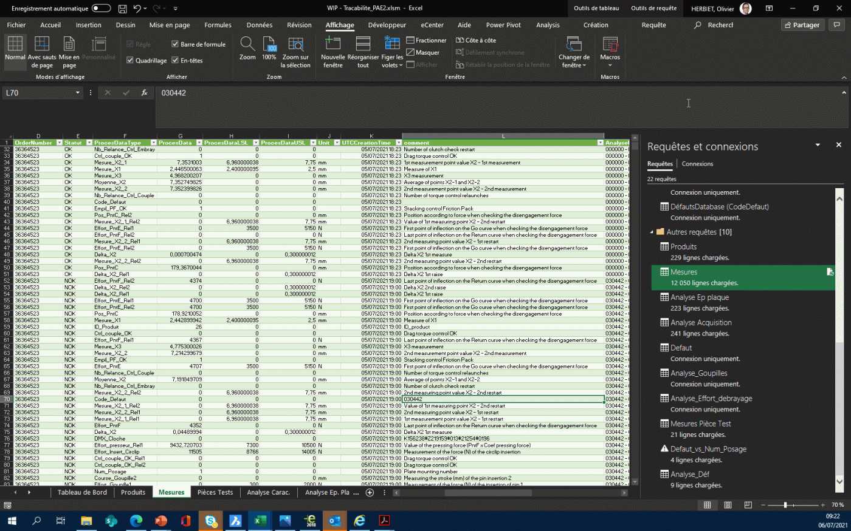Click the zoom slider in the status bar
851x531 pixels.
(x=785, y=505)
